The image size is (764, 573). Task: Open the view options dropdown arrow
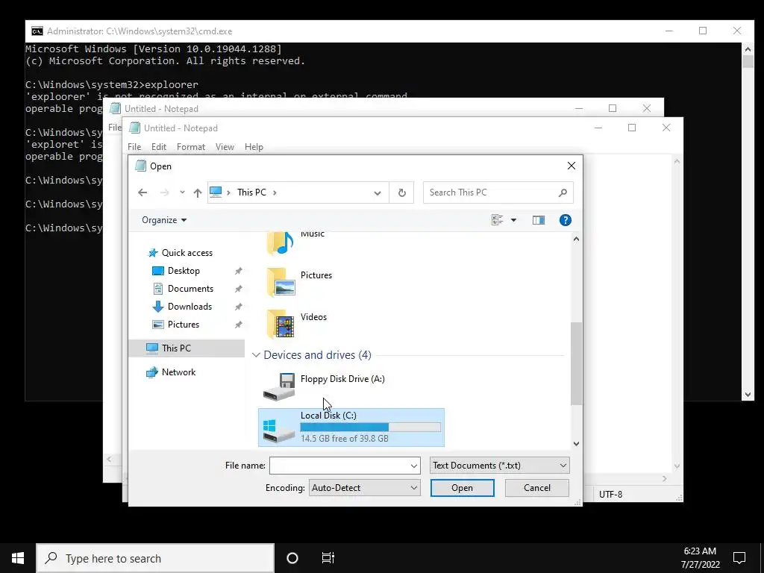pyautogui.click(x=513, y=220)
